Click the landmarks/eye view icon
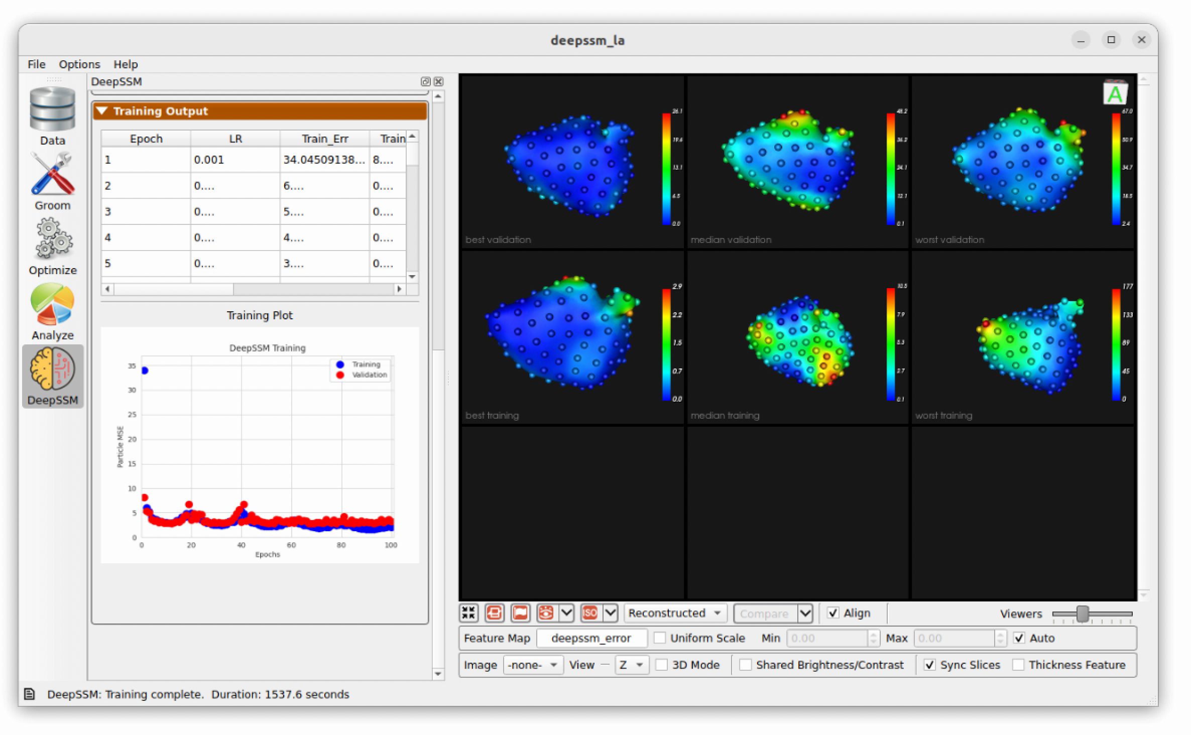The width and height of the screenshot is (1191, 735). (546, 613)
